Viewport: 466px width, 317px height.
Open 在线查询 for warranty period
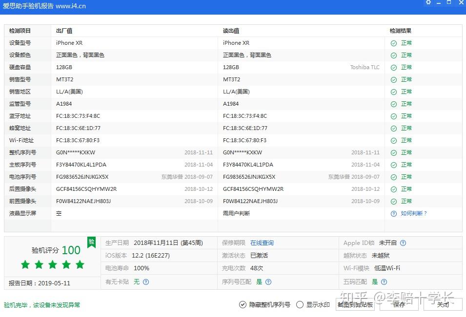(263, 243)
